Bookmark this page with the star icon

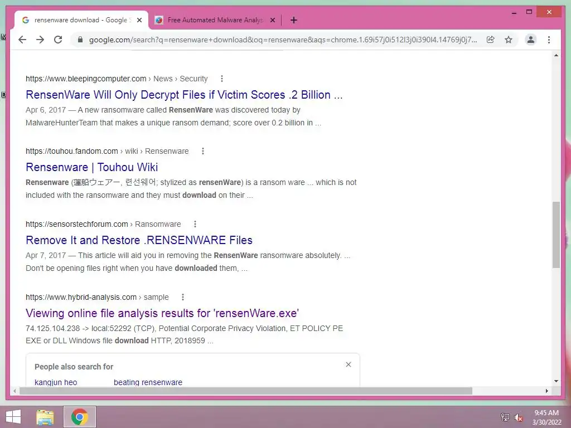[x=509, y=40]
